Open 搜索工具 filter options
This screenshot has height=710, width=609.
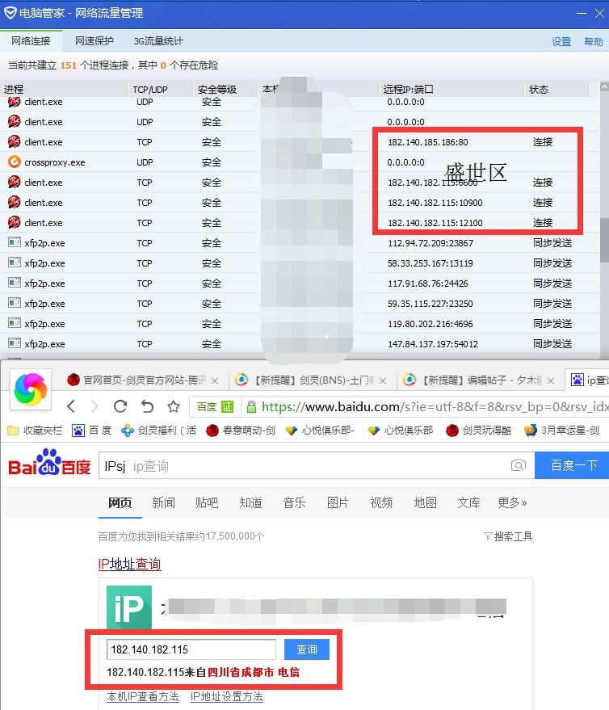(508, 536)
